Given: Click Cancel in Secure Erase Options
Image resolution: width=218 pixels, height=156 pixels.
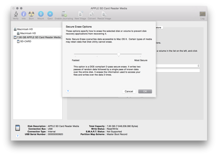Looking at the screenshot, I should [129, 91].
